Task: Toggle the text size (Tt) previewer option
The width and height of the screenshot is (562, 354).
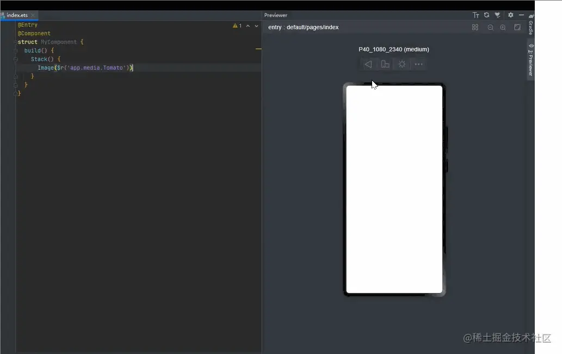Action: (475, 15)
